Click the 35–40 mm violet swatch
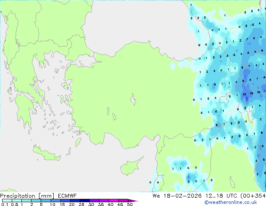 pyautogui.click(x=104, y=201)
